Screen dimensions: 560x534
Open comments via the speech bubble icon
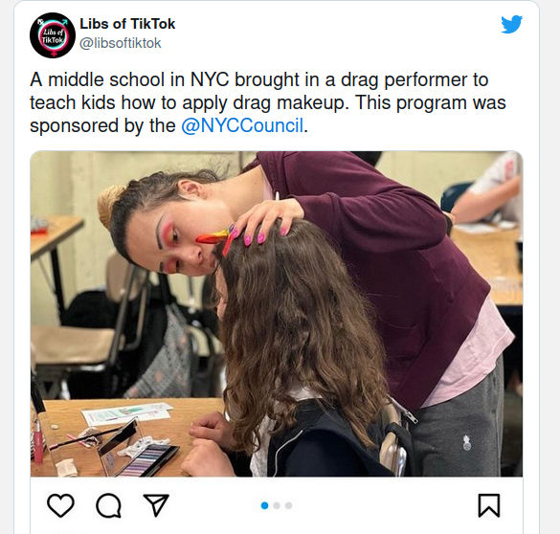(108, 505)
